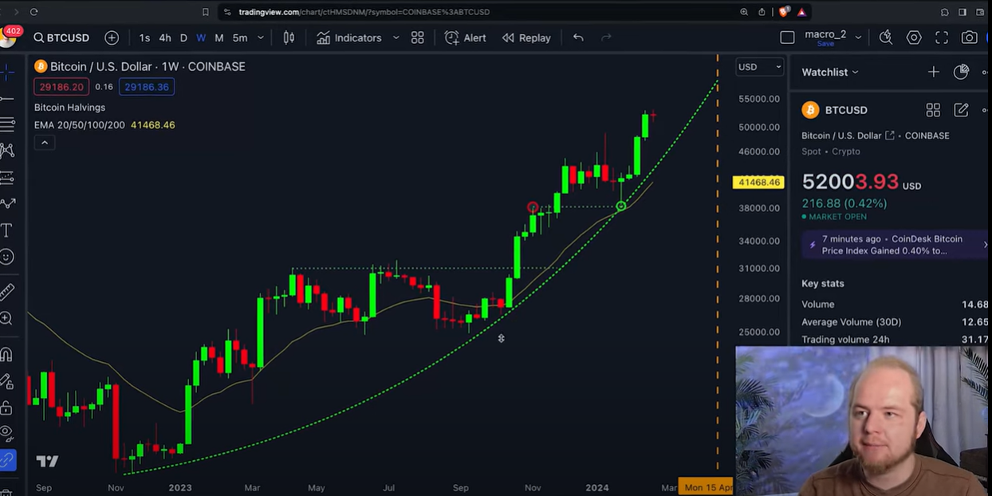
Task: Start bar Replay mode
Action: (526, 37)
